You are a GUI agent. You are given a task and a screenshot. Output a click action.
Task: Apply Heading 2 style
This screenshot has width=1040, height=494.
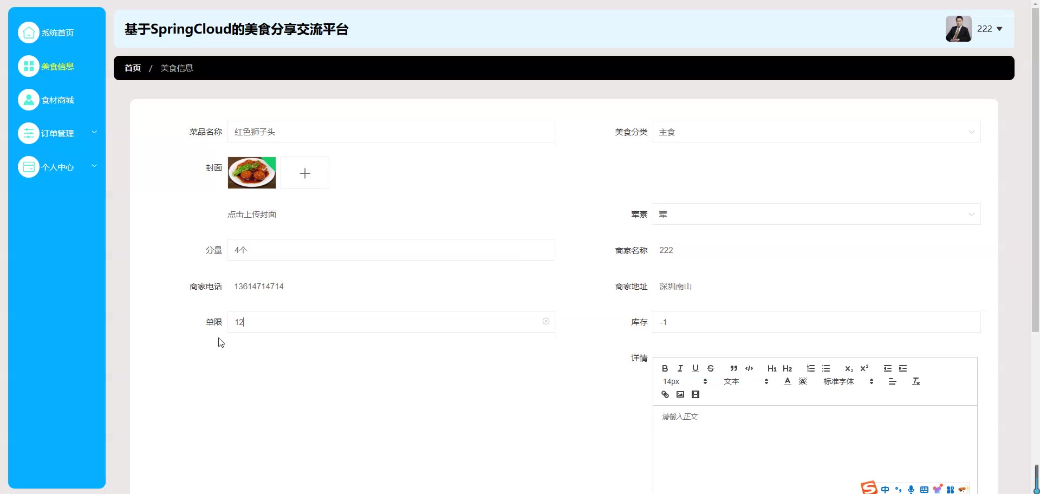pyautogui.click(x=788, y=368)
